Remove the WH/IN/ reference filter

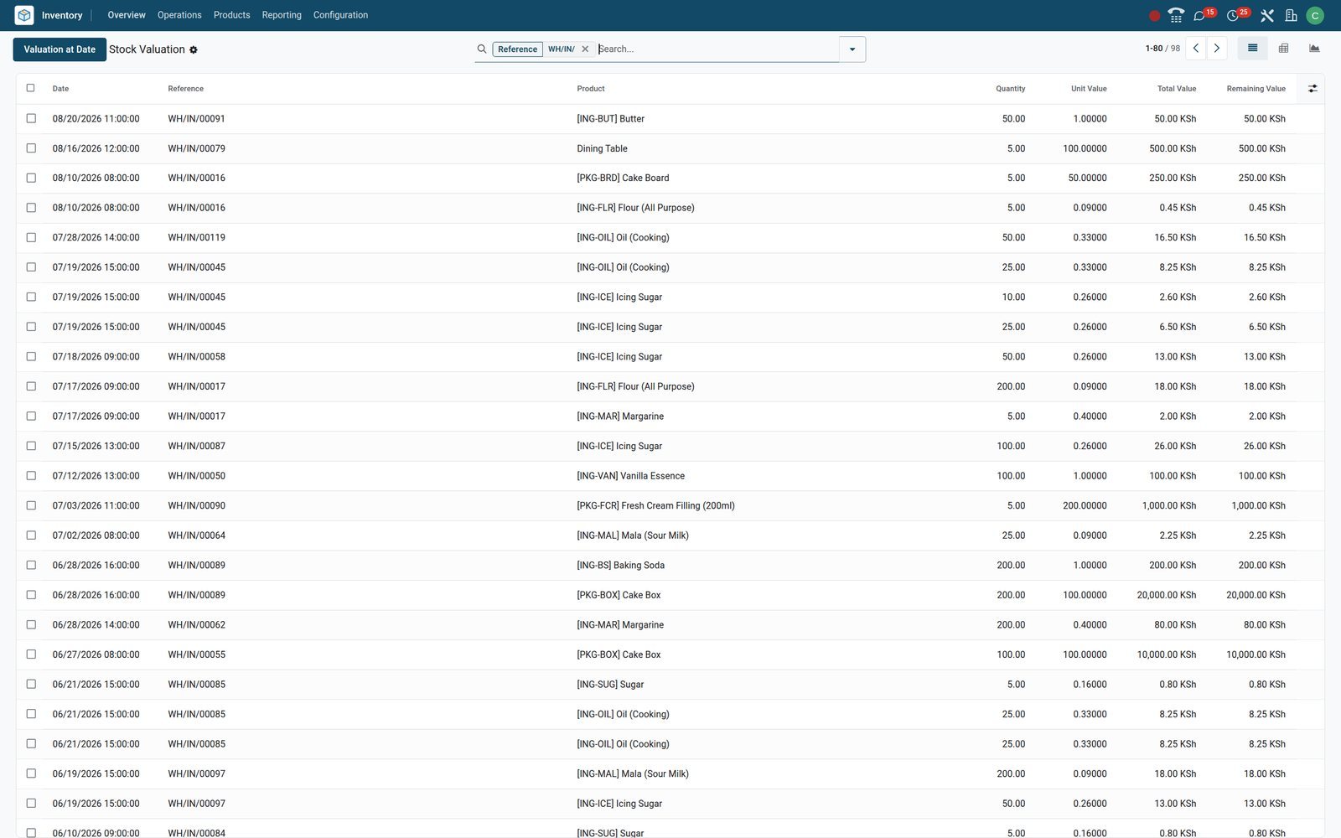click(585, 49)
